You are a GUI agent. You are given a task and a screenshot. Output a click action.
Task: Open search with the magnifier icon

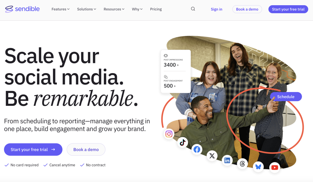193,9
